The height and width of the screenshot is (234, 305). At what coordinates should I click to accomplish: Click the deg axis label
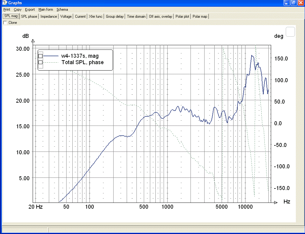pyautogui.click(x=279, y=36)
